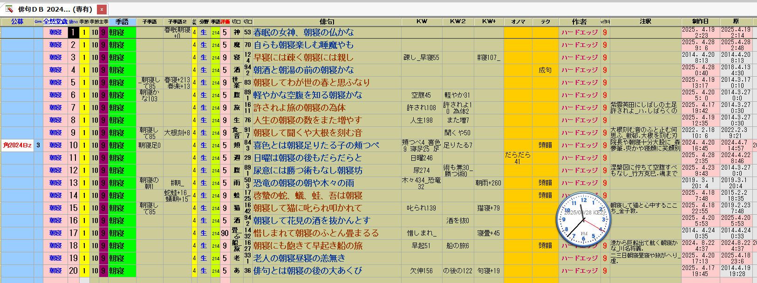The image size is (757, 283).
Task: Click the 大根刻+8 cell in 子季語2 column
Action: coord(177,133)
